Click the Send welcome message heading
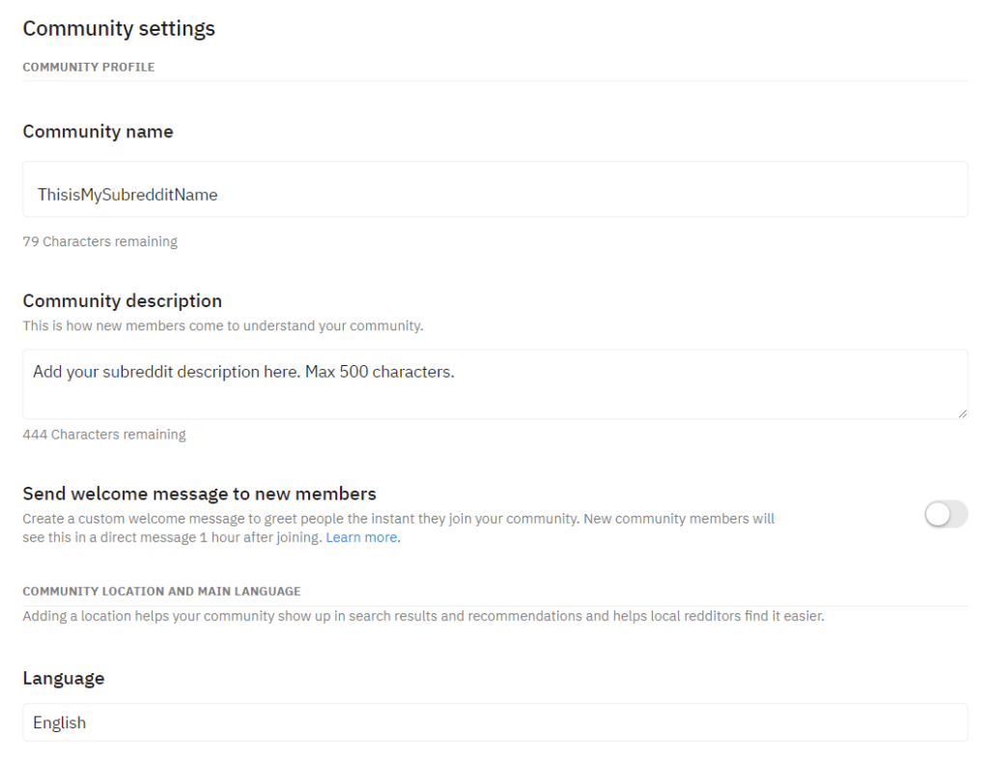This screenshot has width=989, height=763. tap(199, 494)
